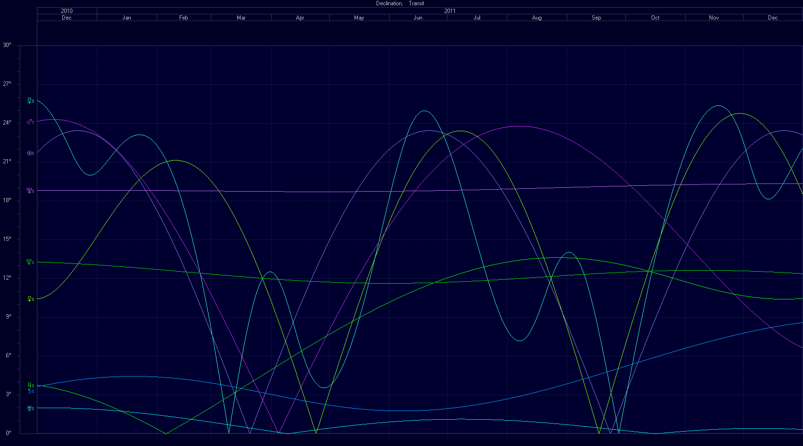Click the 2010 year header cell
The width and height of the screenshot is (803, 446).
tap(67, 11)
